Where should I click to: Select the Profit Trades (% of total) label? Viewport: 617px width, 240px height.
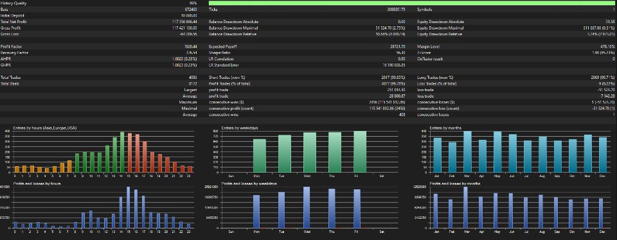231,83
